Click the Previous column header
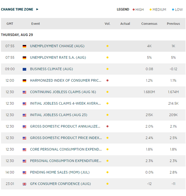The image size is (186, 196). tap(173, 24)
